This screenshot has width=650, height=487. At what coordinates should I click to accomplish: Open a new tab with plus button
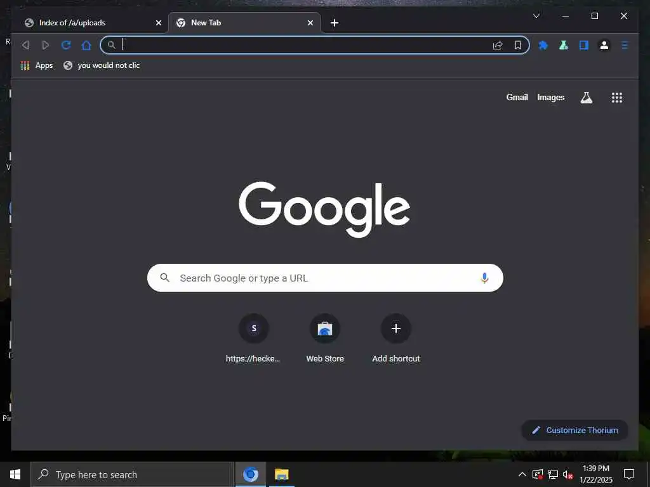(335, 23)
